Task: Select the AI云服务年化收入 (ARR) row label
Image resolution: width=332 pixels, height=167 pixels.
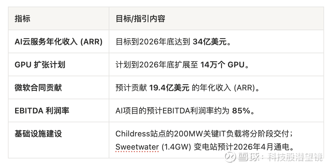Action: tap(59, 42)
